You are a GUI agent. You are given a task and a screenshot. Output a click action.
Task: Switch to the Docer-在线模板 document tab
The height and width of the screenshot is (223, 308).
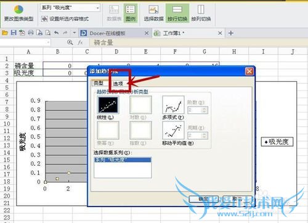[x=115, y=33]
